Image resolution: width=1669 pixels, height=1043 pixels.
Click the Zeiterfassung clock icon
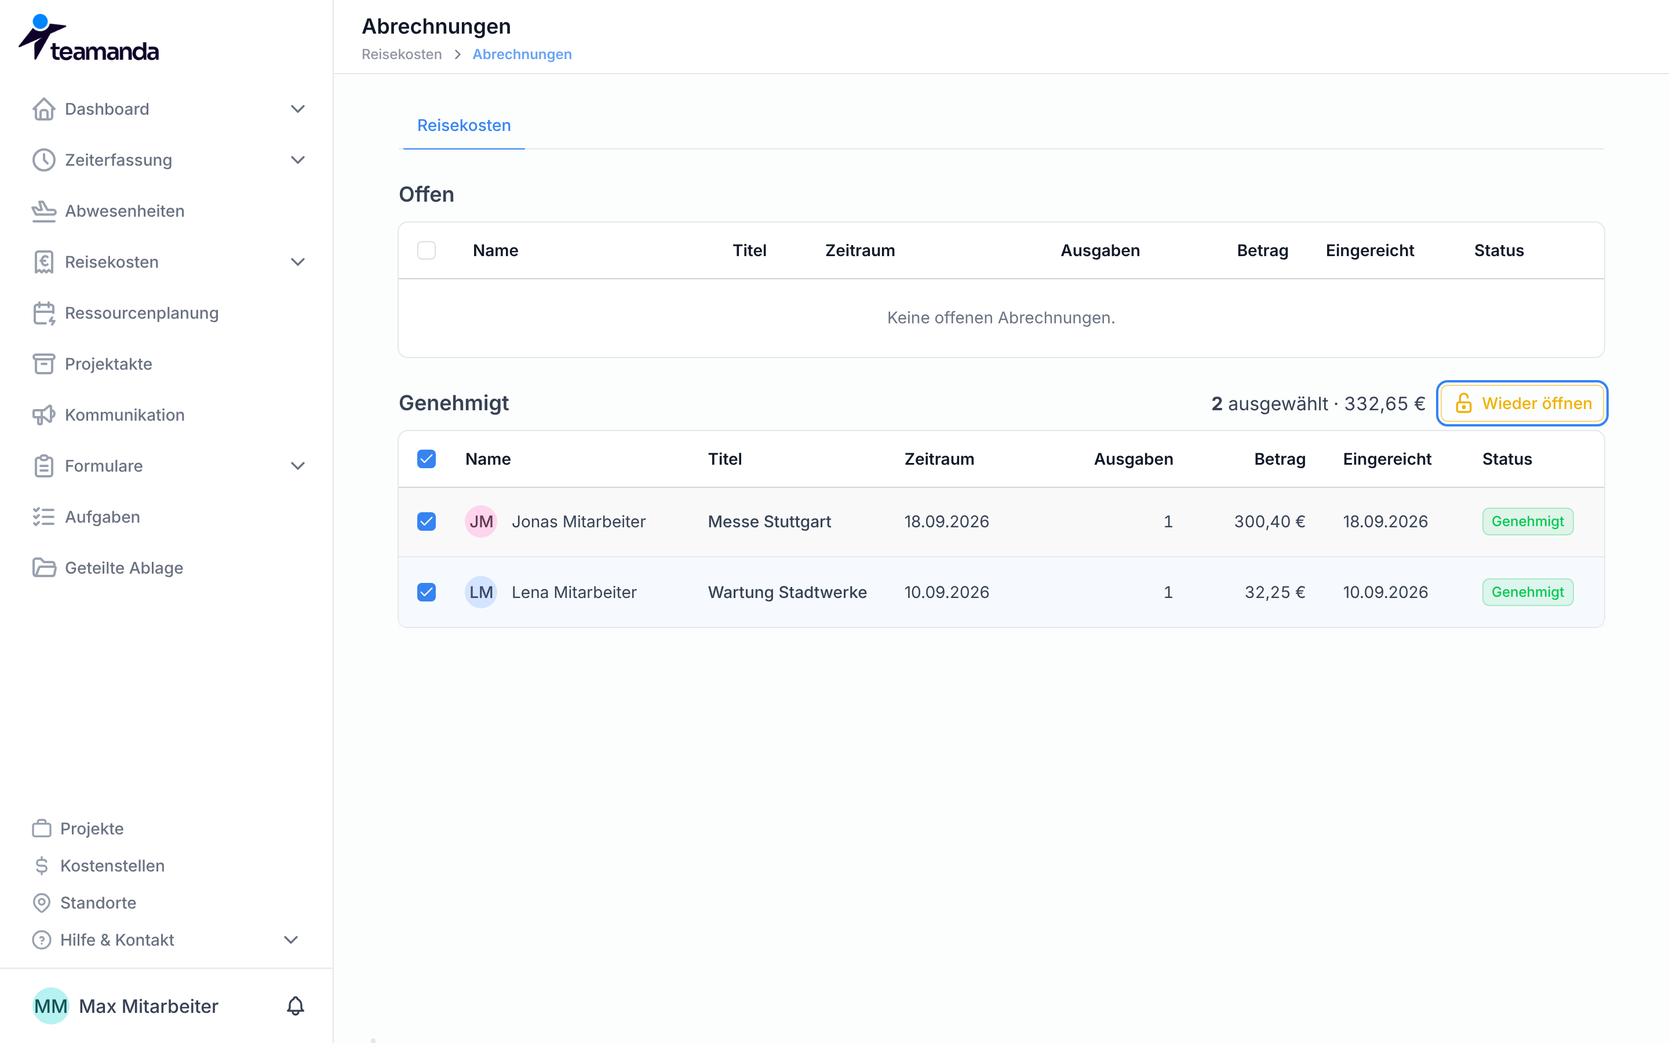[43, 160]
